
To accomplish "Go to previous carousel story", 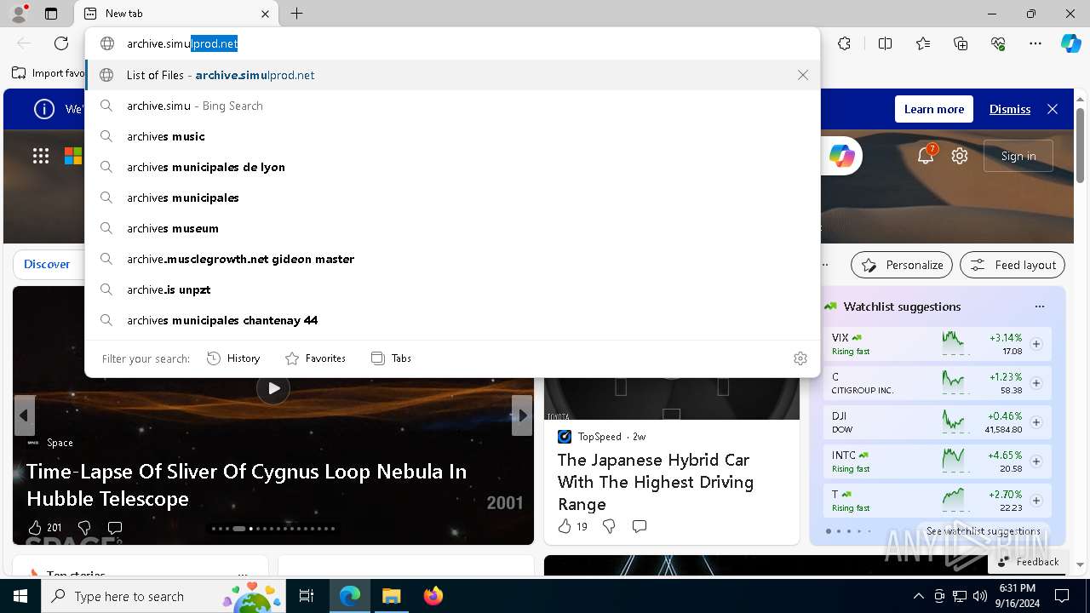I will pyautogui.click(x=24, y=415).
